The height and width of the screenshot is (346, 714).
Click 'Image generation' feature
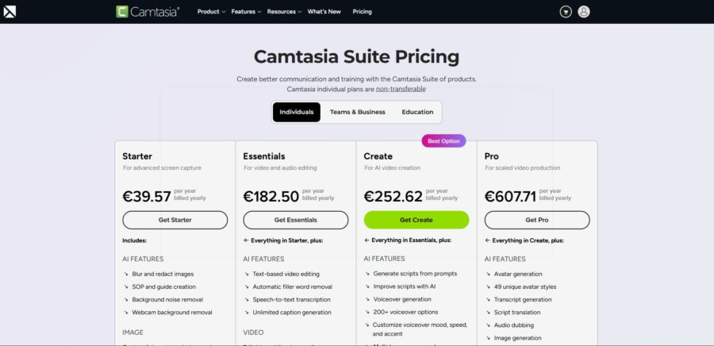tap(518, 338)
